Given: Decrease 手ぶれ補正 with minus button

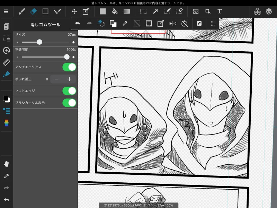Looking at the screenshot, I should [x=56, y=79].
